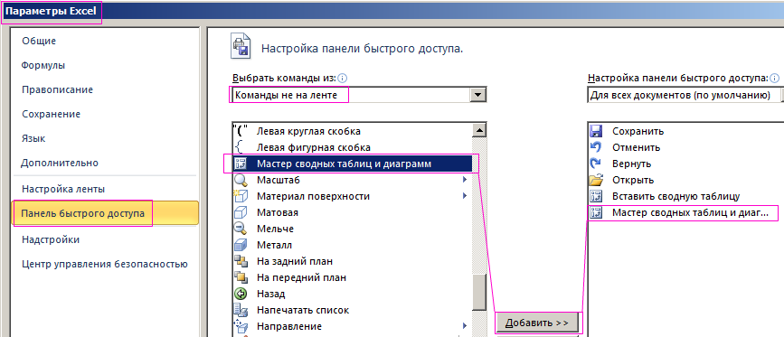Image resolution: width=784 pixels, height=337 pixels.
Task: Click the info icon beside Настройка панели быстрого доступа
Action: coord(774,79)
